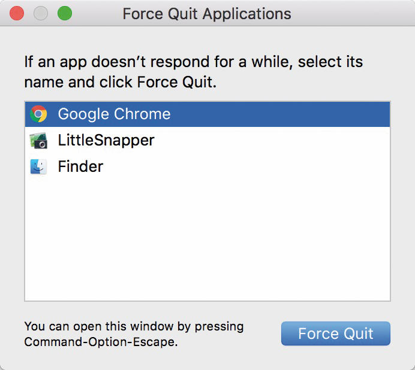This screenshot has width=415, height=370.
Task: Click the LittleSnapper camera icon
Action: click(38, 140)
